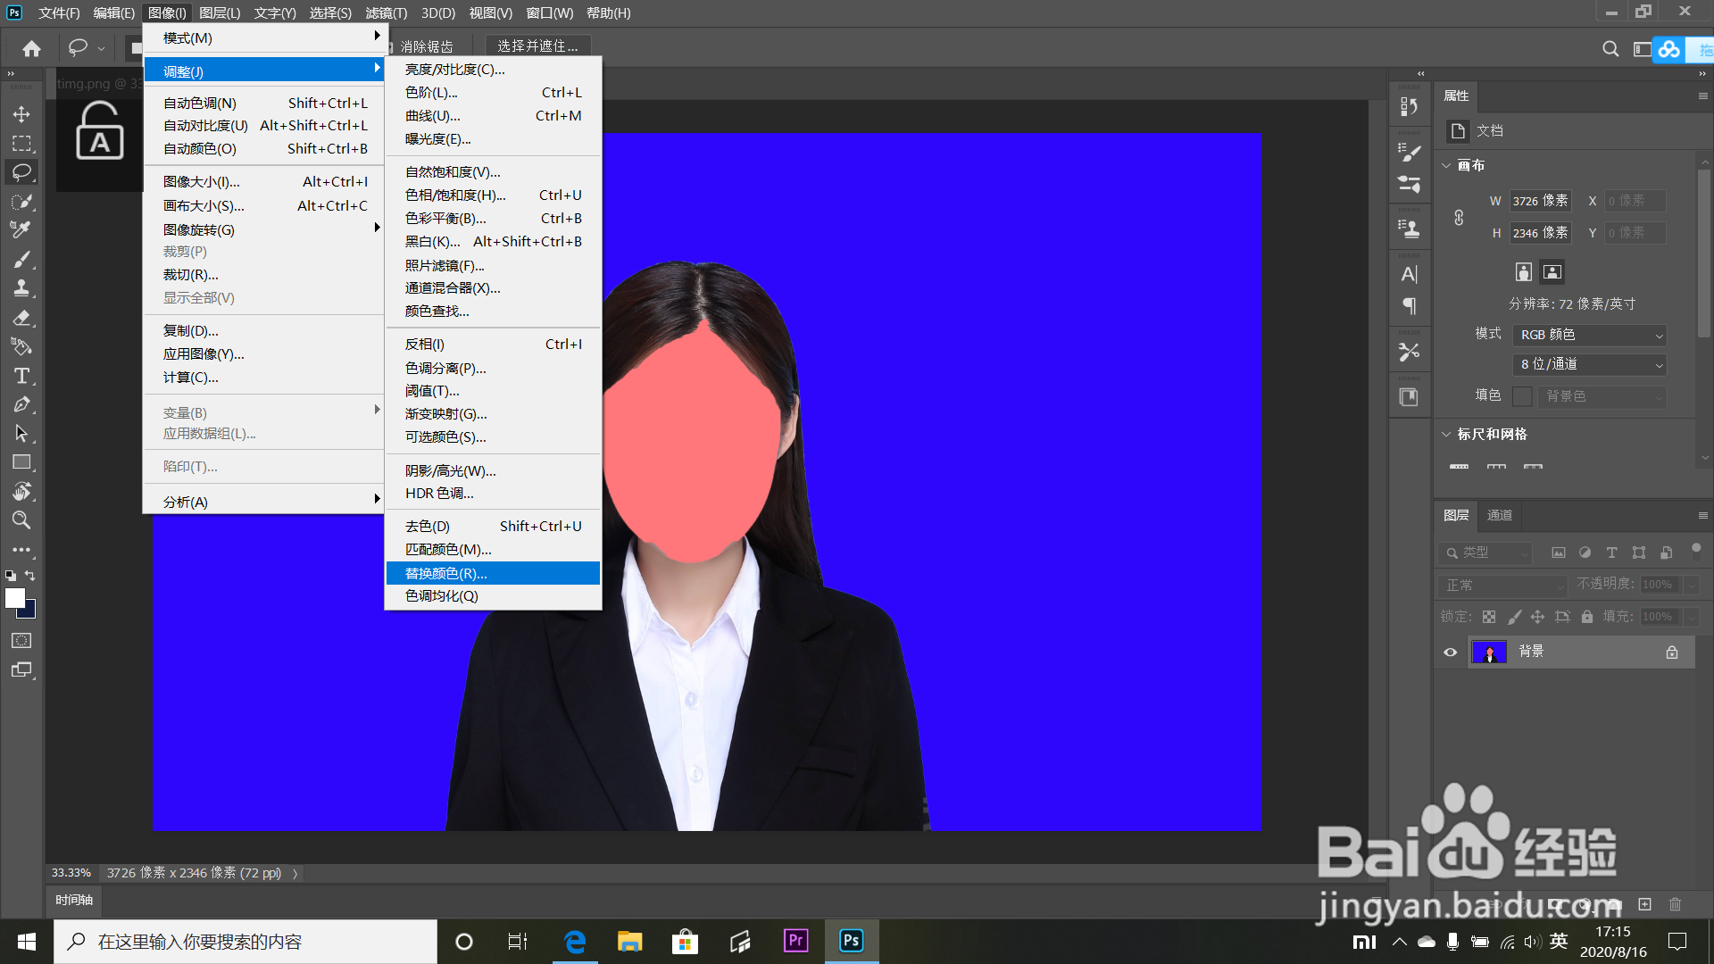Set canvas to landscape orientation
1714x964 pixels.
(x=1552, y=272)
